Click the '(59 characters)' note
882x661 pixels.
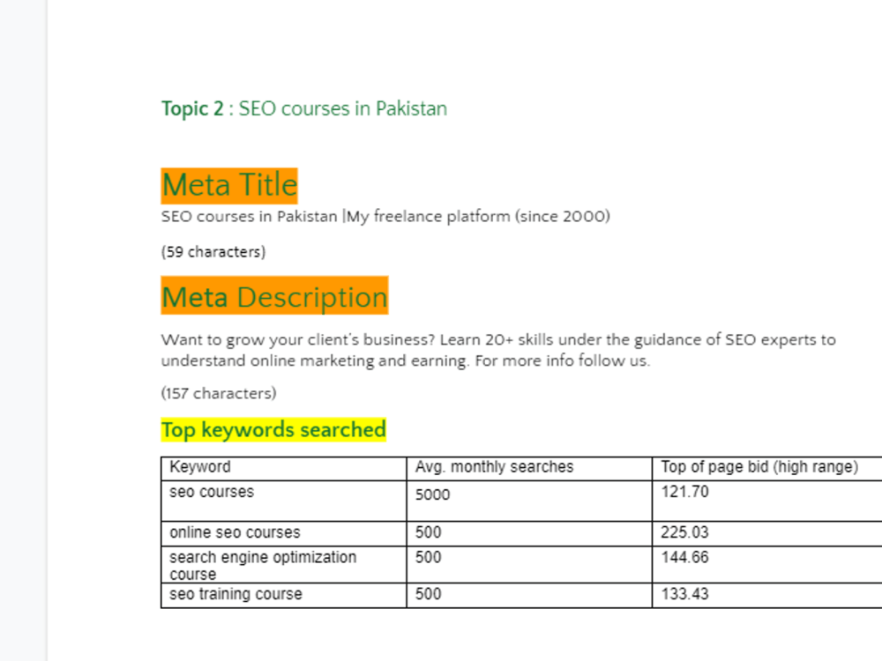click(x=213, y=252)
